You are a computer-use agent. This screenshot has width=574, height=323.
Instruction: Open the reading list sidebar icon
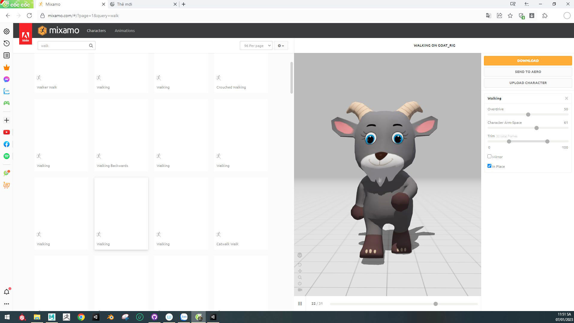click(x=7, y=55)
